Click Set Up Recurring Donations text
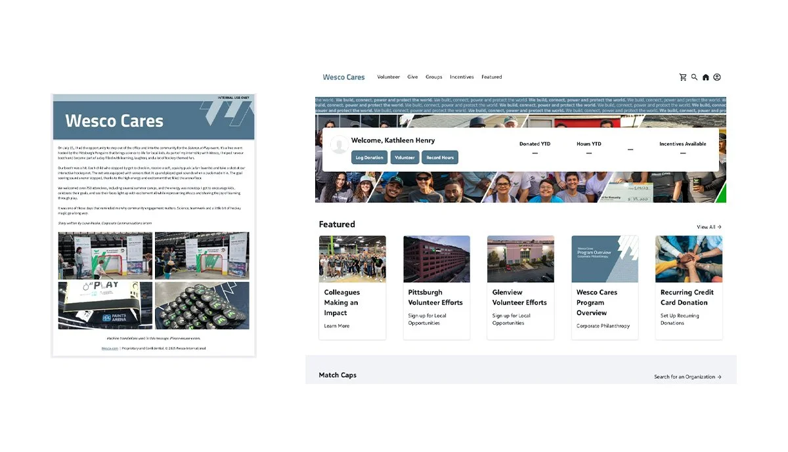 coord(680,319)
